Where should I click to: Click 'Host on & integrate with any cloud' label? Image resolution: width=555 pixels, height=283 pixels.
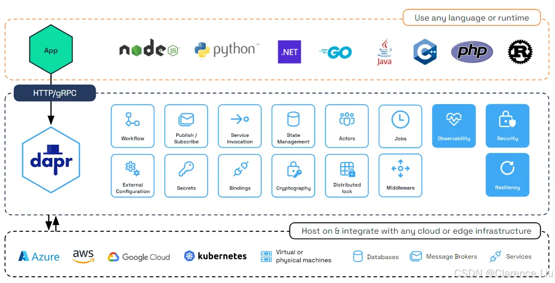coord(416,231)
